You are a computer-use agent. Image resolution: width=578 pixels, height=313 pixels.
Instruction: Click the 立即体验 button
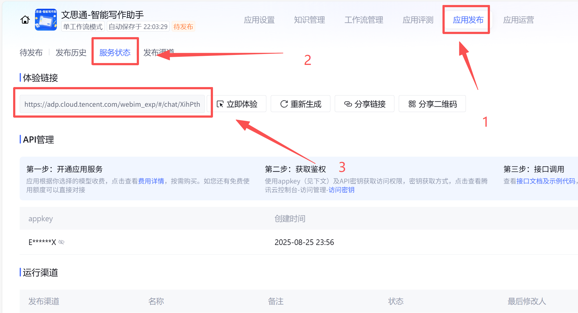click(237, 104)
